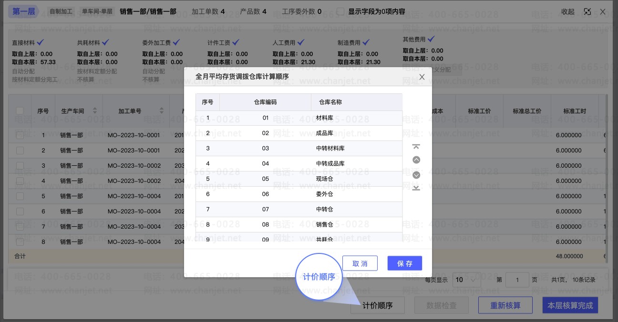Click the checkmark icon next to 直接材料
The height and width of the screenshot is (322, 618).
click(41, 42)
